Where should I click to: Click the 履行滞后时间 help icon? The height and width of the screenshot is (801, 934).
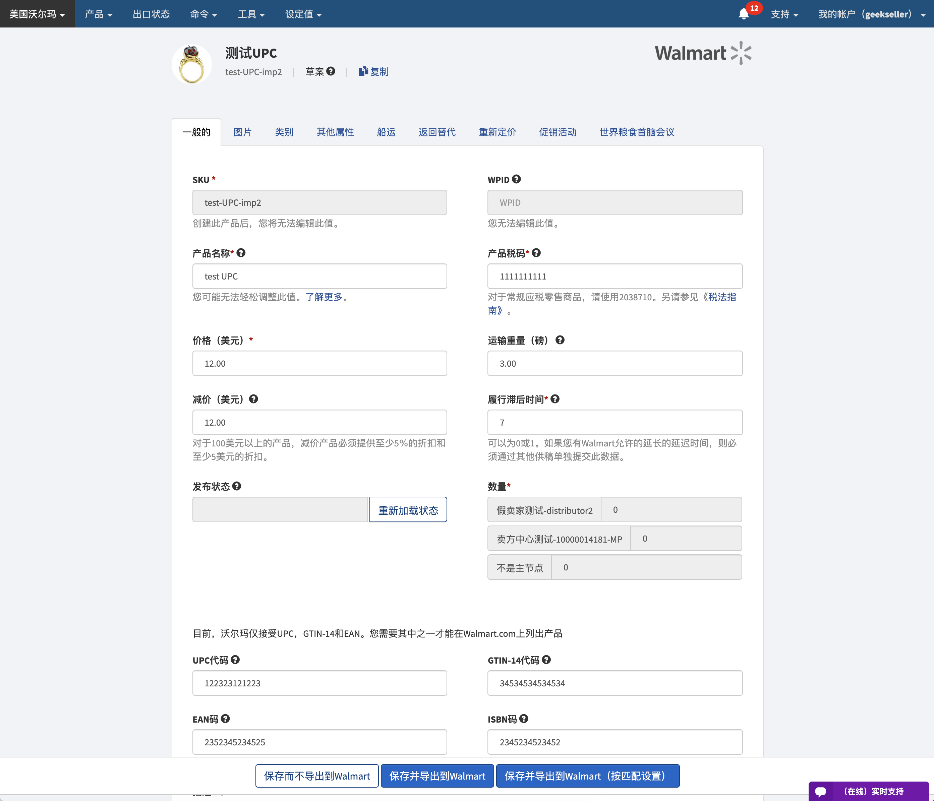(x=555, y=399)
